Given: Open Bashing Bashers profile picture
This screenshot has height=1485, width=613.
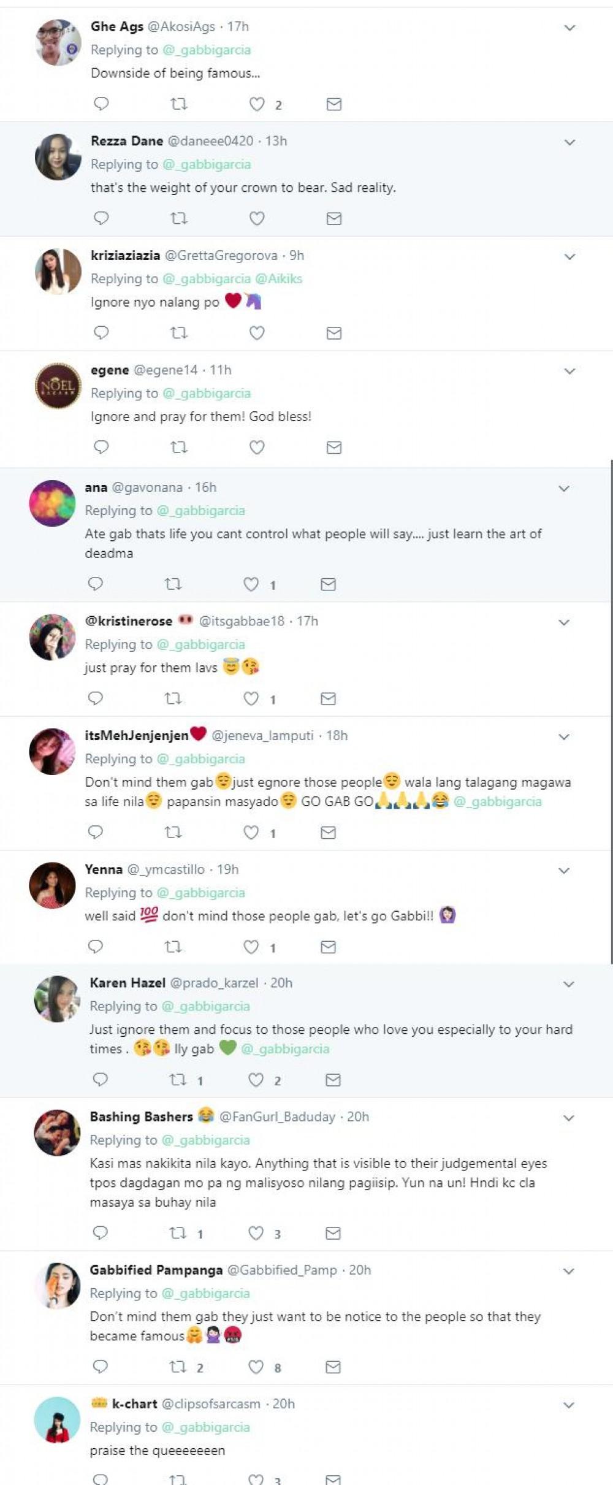Looking at the screenshot, I should coord(57,1132).
